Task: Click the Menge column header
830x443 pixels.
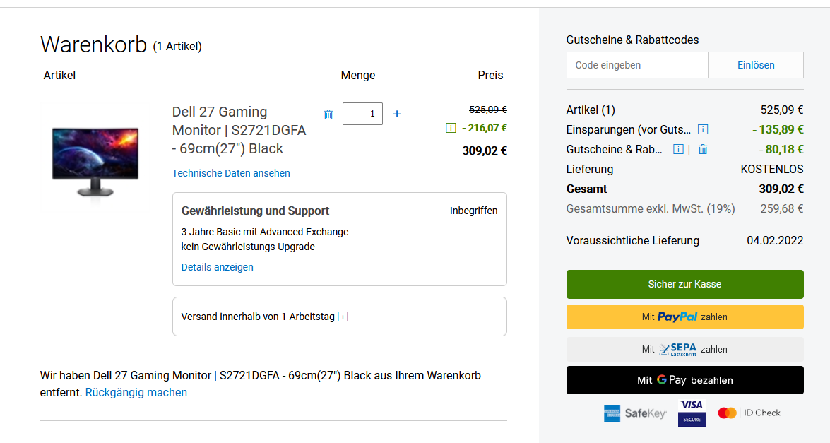Action: (x=358, y=75)
